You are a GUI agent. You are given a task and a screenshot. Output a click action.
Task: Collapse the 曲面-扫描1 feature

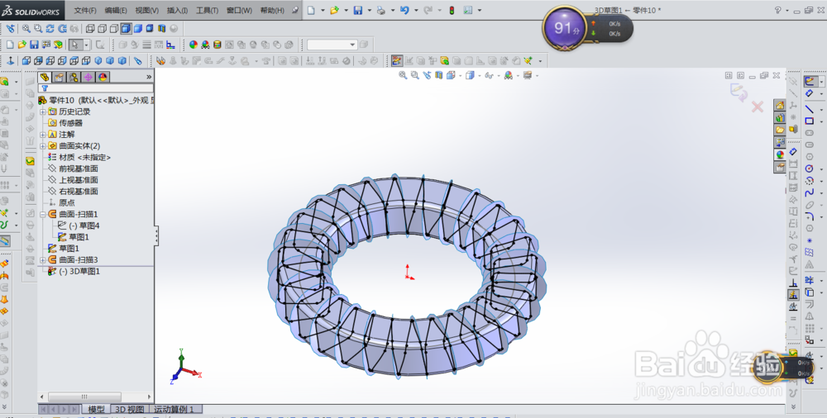coord(43,215)
